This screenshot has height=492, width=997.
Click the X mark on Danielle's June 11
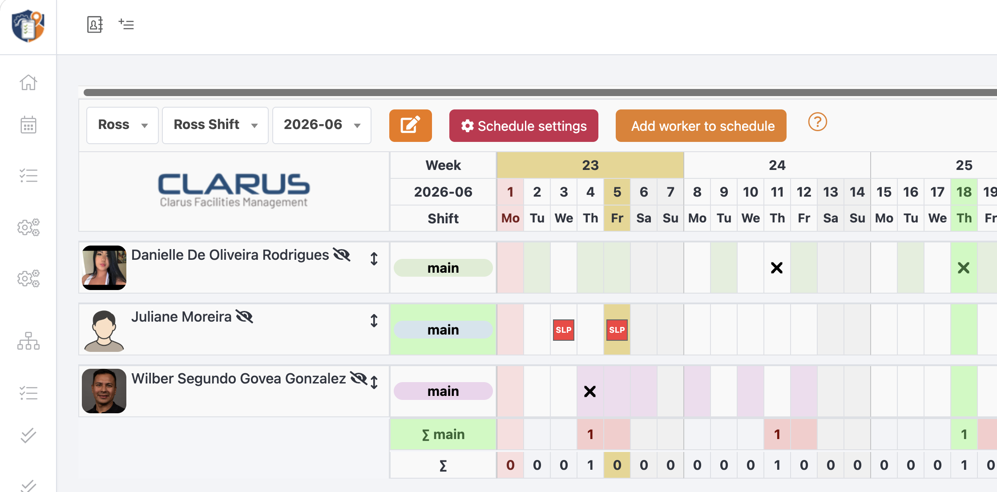(x=777, y=268)
